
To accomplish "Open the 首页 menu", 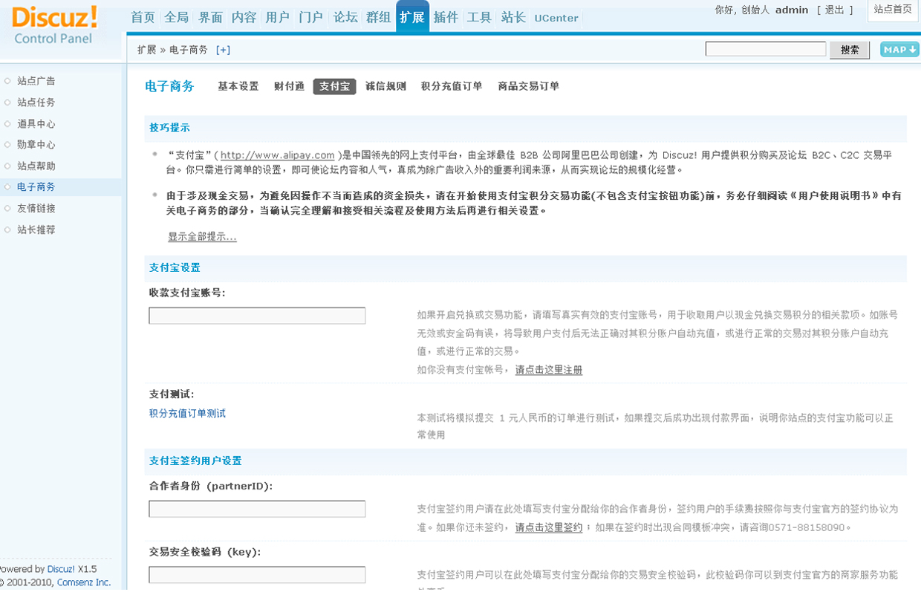I will (x=143, y=17).
